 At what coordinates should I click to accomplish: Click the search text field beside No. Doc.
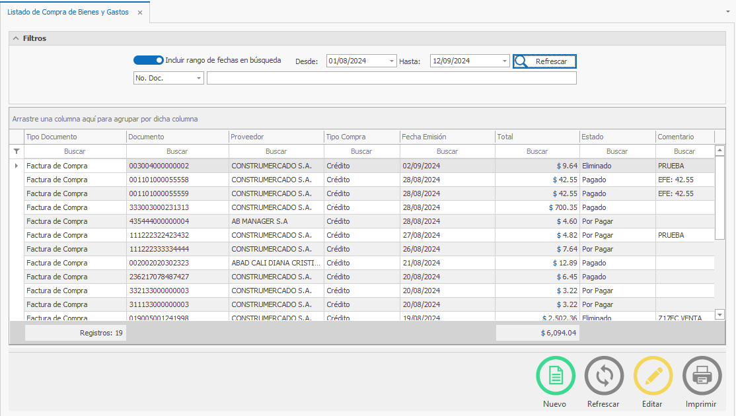tap(391, 79)
